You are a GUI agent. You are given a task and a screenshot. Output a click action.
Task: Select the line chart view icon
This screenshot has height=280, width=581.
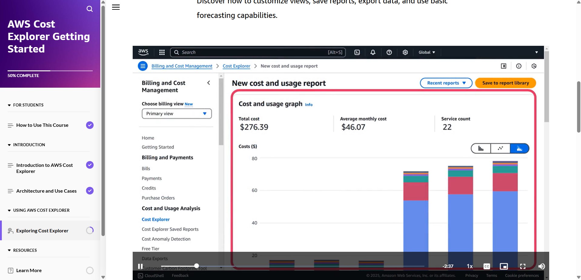point(500,148)
